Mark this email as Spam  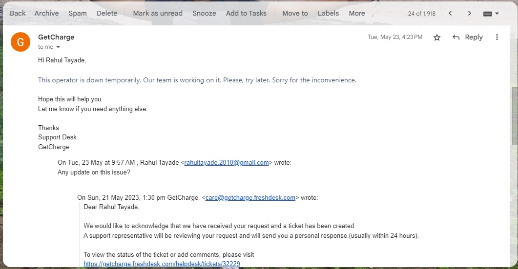[78, 13]
